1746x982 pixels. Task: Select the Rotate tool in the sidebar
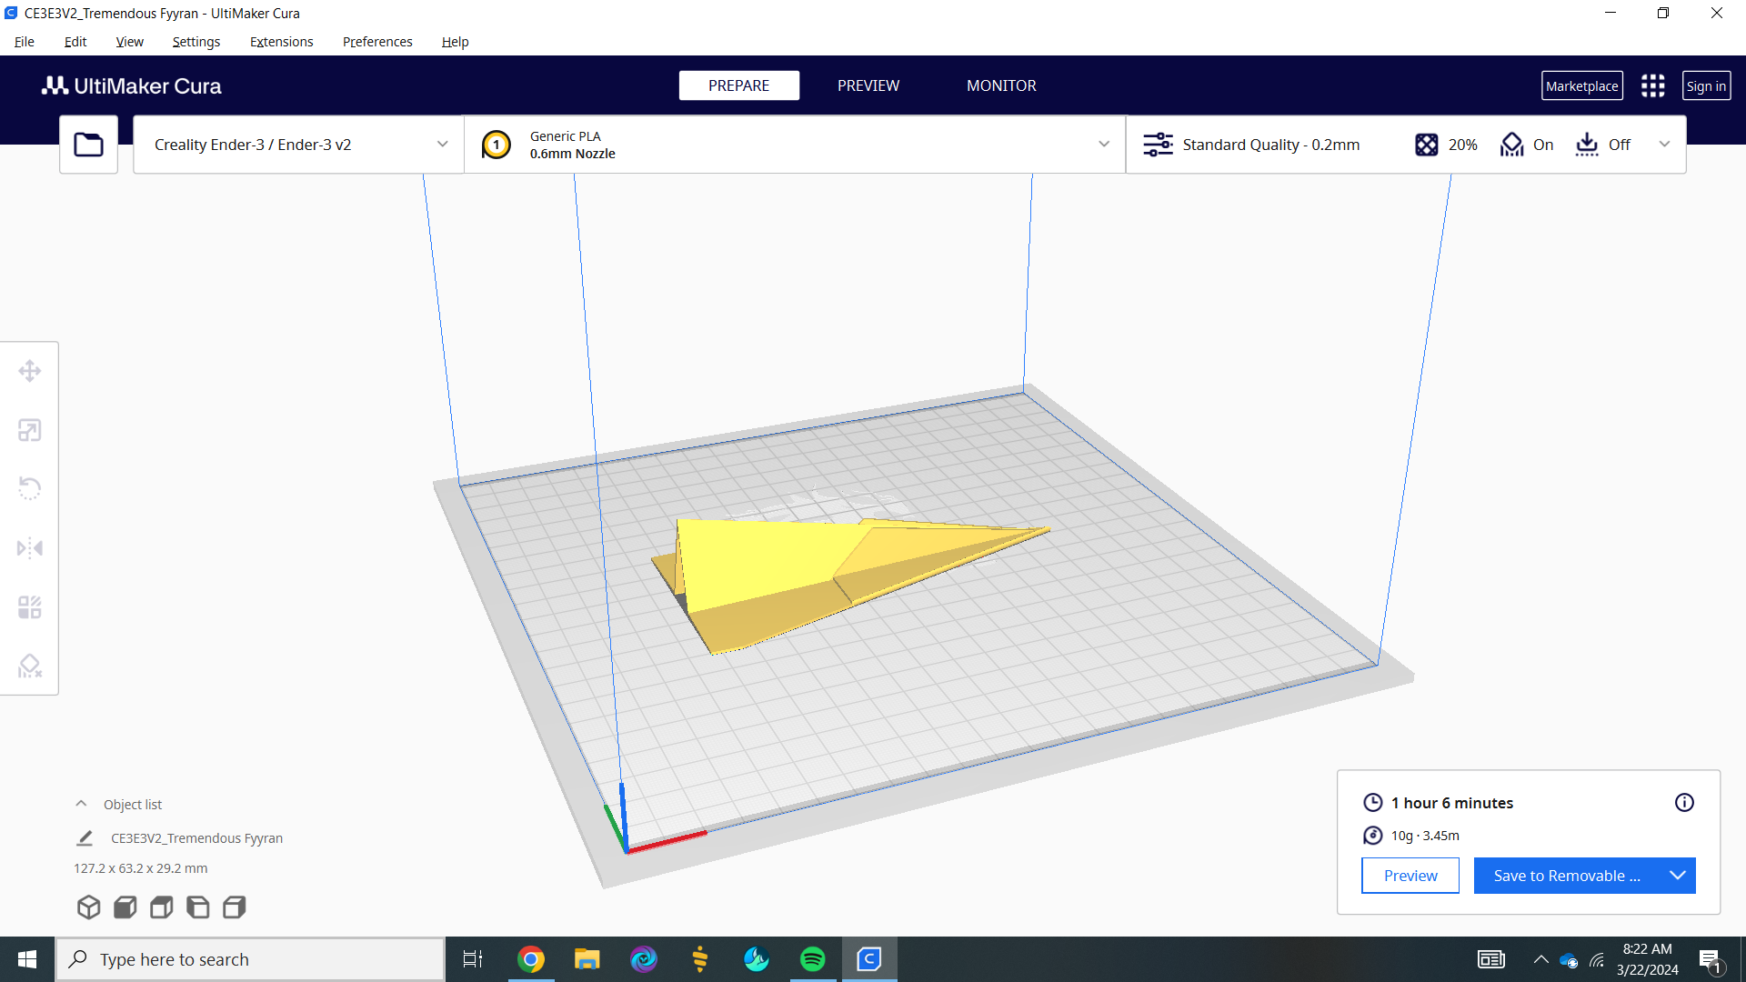pos(29,489)
